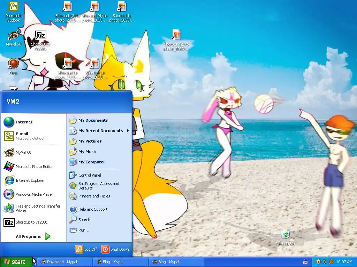Open Files and Settings Transfer Wizard
This screenshot has width=357, height=267.
point(33,208)
